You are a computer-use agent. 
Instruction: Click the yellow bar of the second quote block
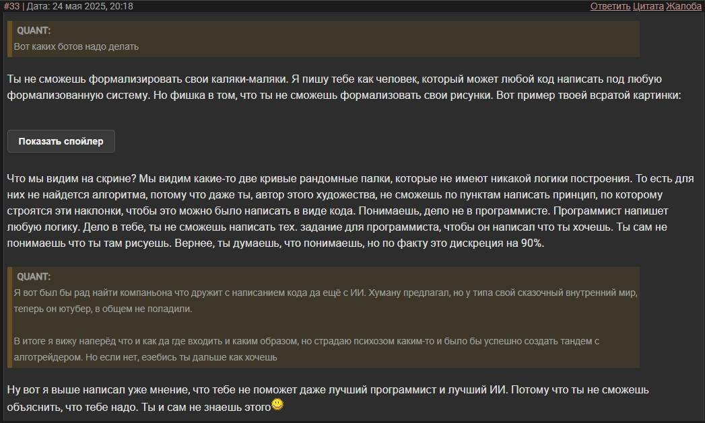pyautogui.click(x=9, y=317)
